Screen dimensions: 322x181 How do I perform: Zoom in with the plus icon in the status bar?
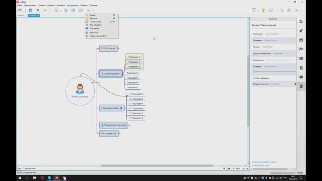coord(244,169)
